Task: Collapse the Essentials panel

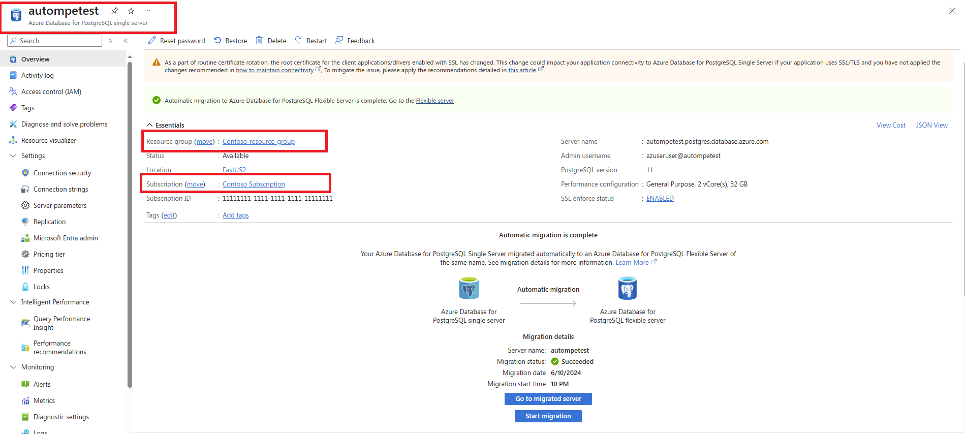Action: tap(149, 125)
